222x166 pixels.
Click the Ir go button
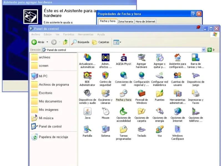point(211,50)
